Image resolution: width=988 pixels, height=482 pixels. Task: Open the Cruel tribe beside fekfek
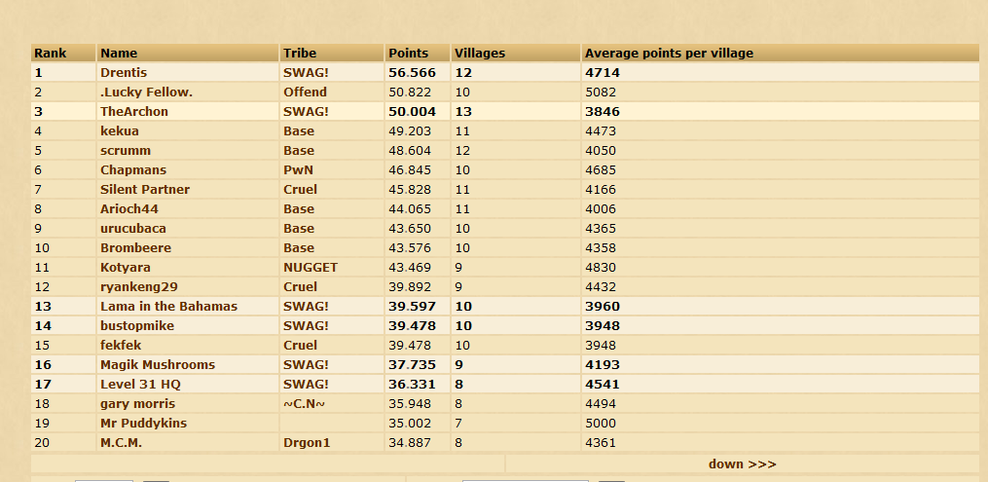pyautogui.click(x=300, y=345)
